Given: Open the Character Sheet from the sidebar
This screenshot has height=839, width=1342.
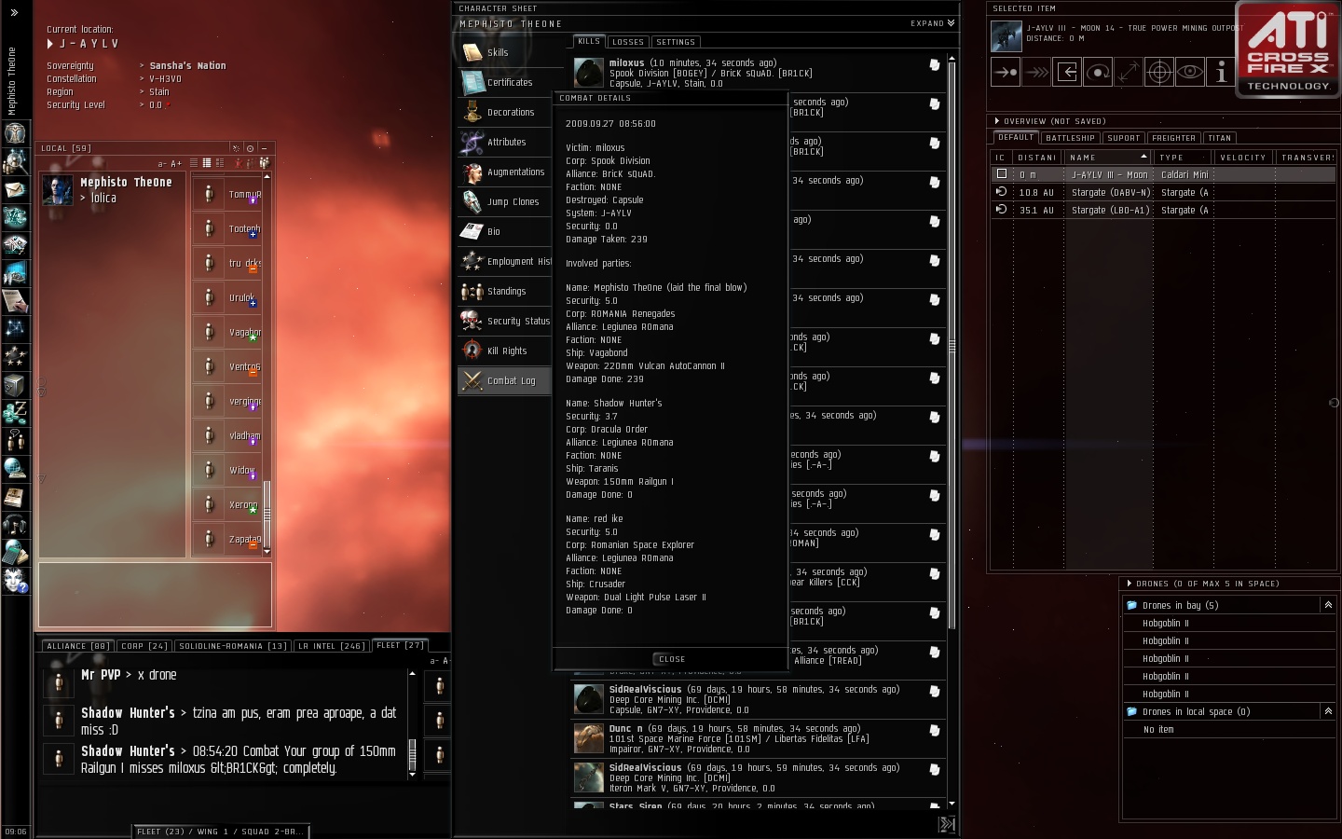Looking at the screenshot, I should pos(15,133).
